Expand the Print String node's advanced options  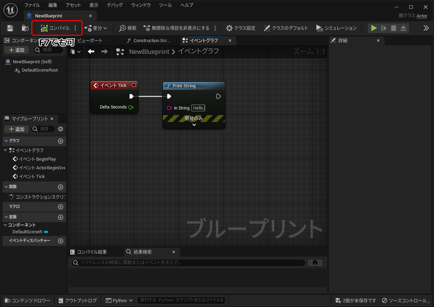click(x=194, y=125)
